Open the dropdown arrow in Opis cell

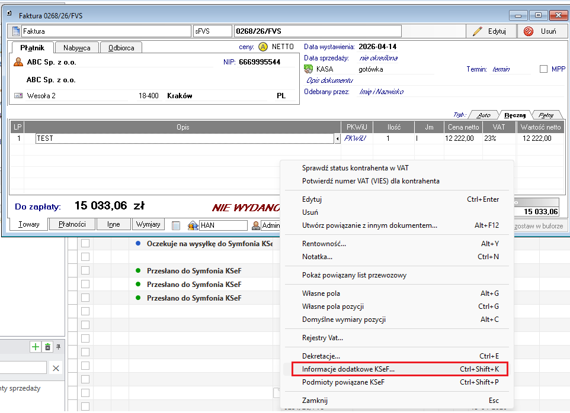[338, 138]
